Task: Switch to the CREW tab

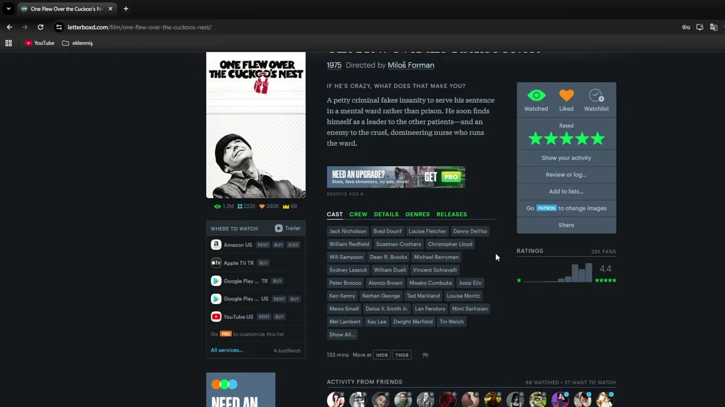Action: 358,214
